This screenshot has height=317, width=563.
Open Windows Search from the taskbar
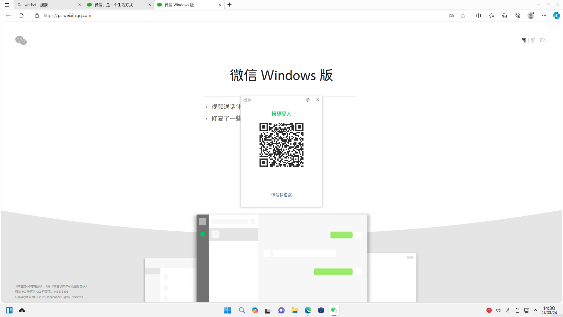242,310
